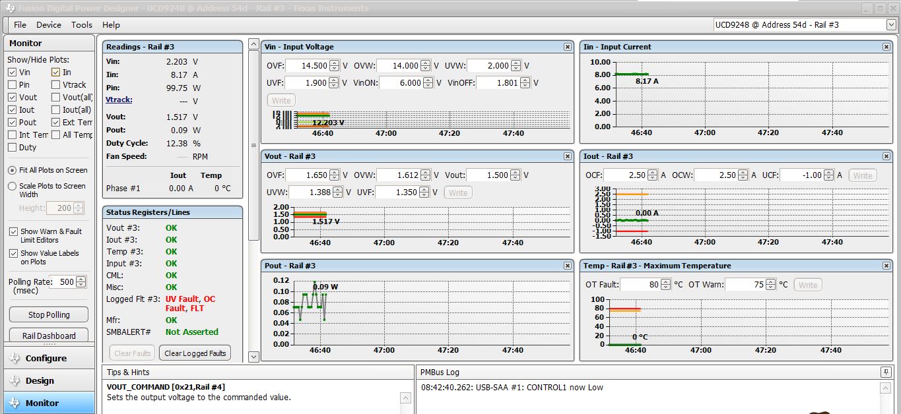Screen dimensions: 901x414
Task: Adjust the Vin OVF stepper arrows
Action: coord(335,66)
